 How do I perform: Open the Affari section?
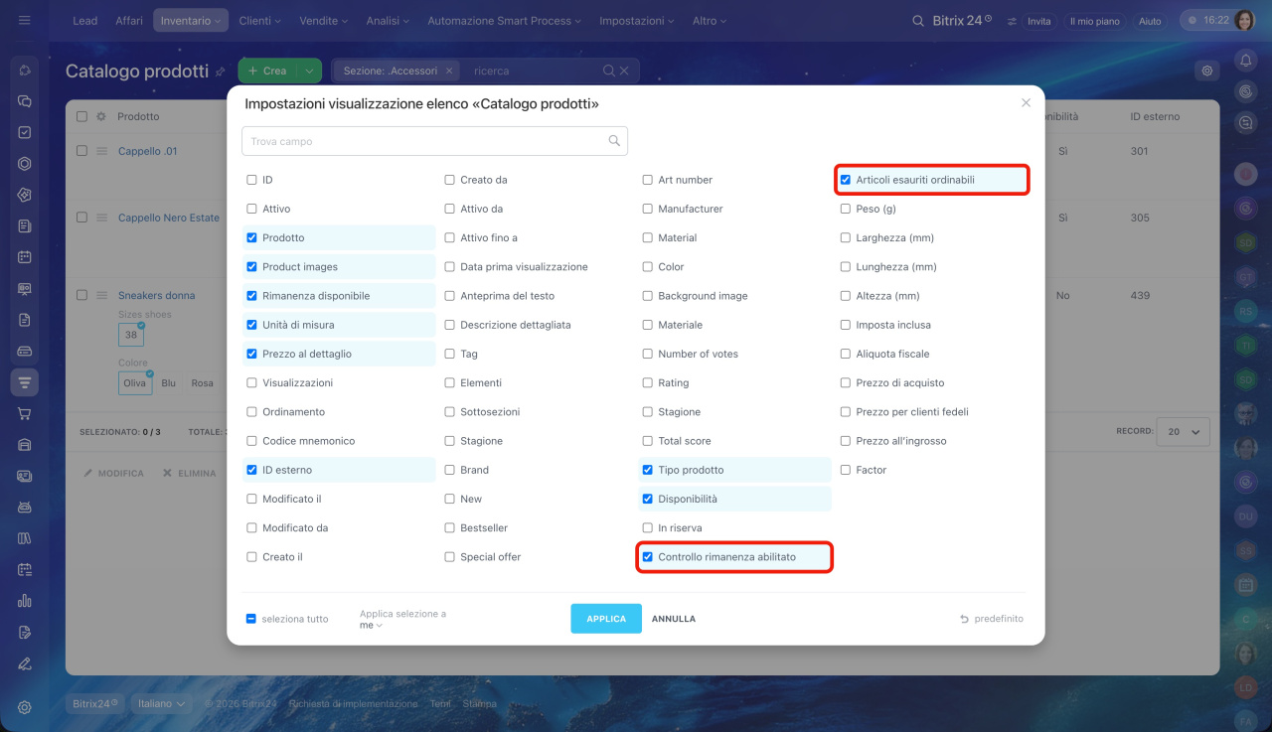click(129, 21)
